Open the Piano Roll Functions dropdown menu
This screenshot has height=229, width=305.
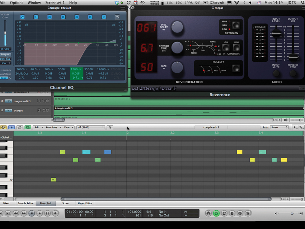click(53, 127)
